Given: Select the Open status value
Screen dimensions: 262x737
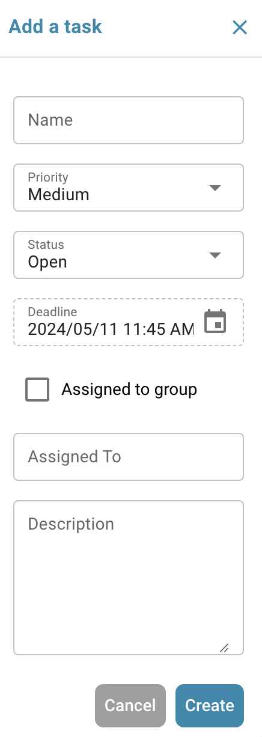Looking at the screenshot, I should point(47,262).
